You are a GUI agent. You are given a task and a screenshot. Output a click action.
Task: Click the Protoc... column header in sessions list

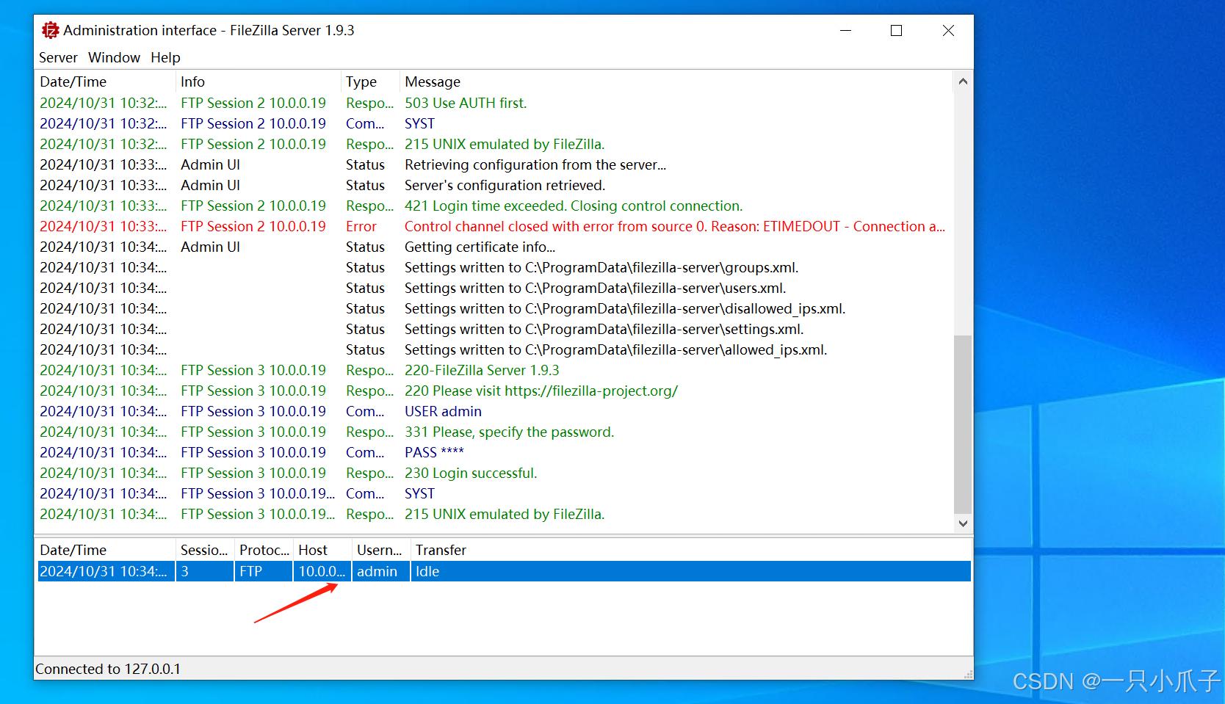click(264, 550)
